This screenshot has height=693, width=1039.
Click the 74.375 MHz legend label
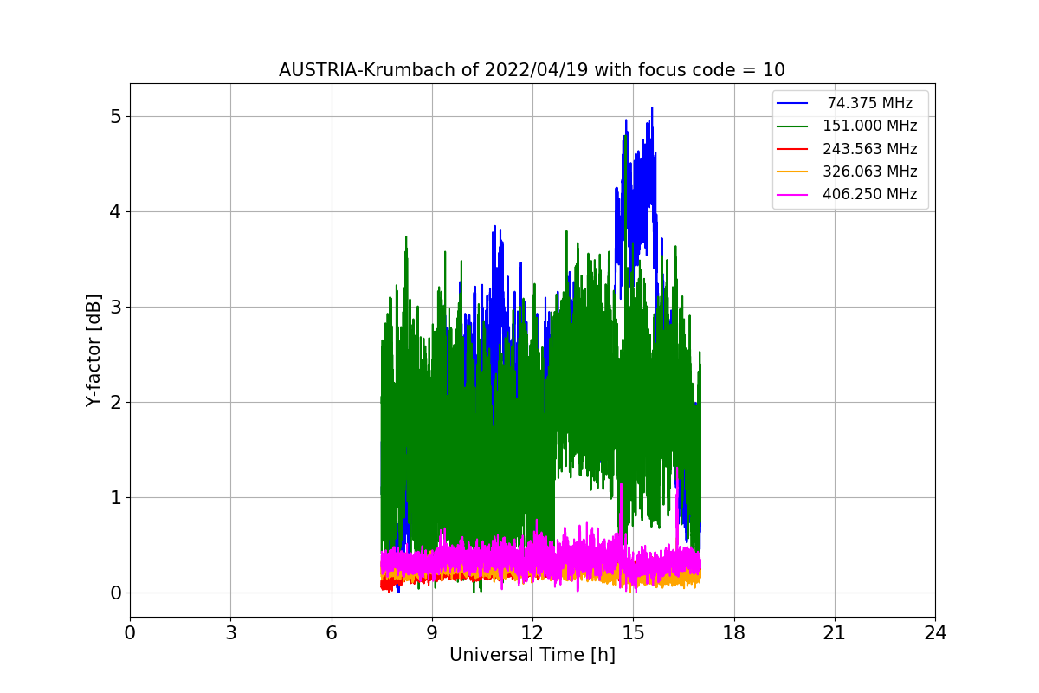(869, 103)
